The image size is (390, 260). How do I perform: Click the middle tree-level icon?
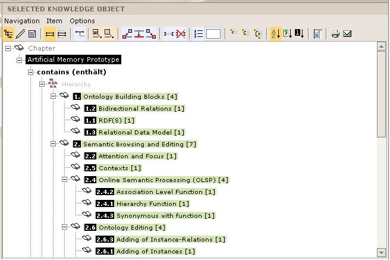[246, 33]
